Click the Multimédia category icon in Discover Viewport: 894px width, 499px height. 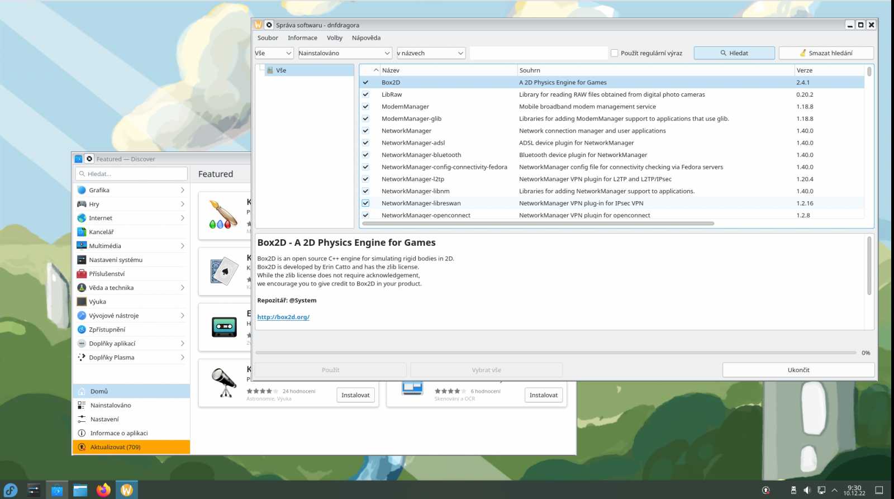(x=82, y=246)
